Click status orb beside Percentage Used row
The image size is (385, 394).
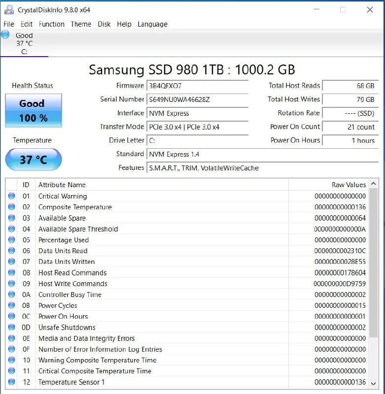point(11,239)
